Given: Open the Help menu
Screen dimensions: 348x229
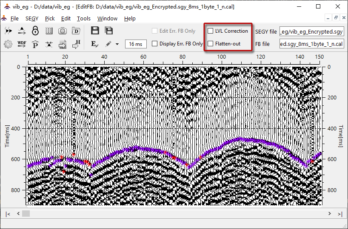Looking at the screenshot, I should [130, 18].
